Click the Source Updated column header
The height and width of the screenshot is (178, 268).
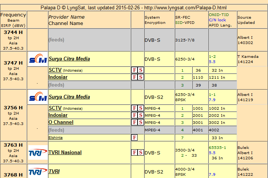[x=252, y=20]
